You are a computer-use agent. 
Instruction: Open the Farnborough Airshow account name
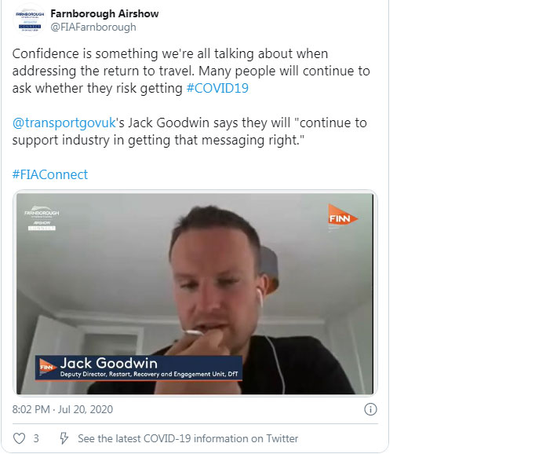104,13
